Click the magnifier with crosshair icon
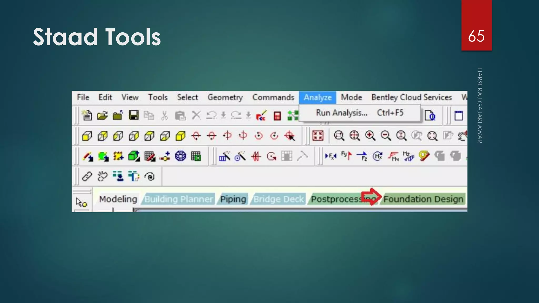Viewport: 539px width, 303px height. (355, 136)
